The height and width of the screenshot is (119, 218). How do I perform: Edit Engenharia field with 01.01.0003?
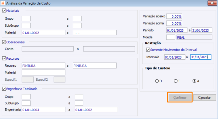click(x=44, y=109)
